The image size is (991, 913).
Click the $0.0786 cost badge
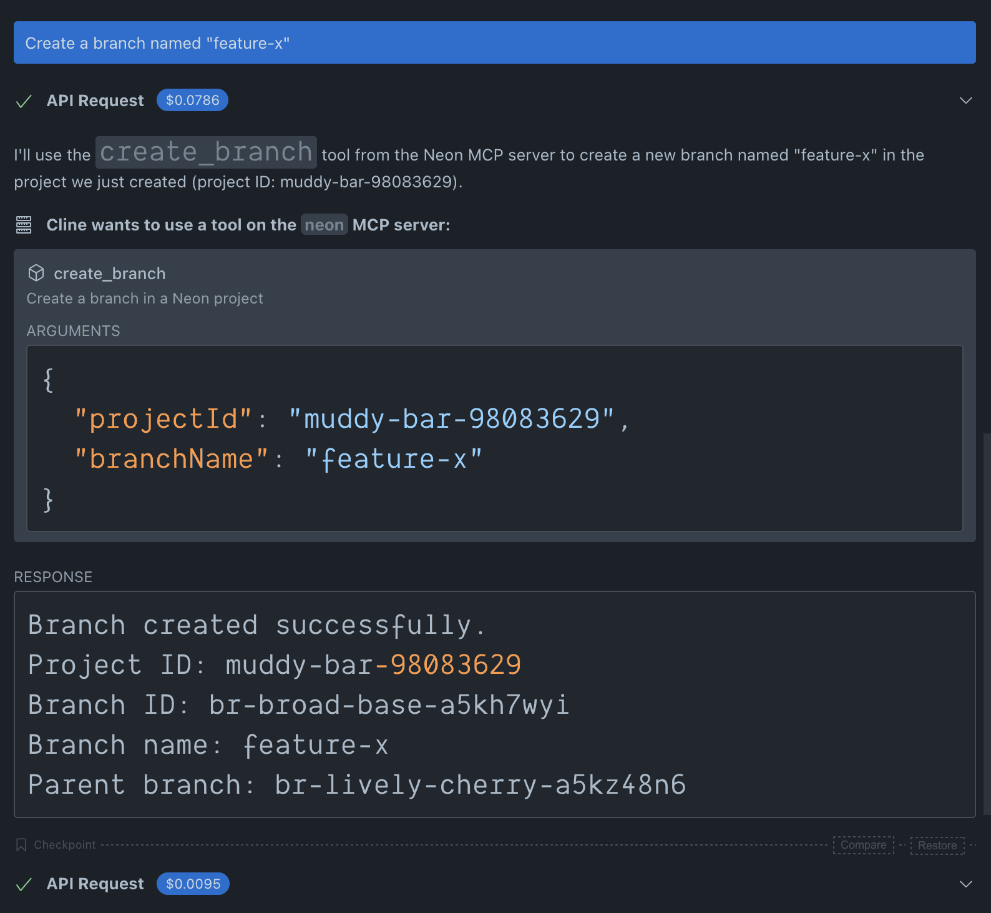click(192, 101)
